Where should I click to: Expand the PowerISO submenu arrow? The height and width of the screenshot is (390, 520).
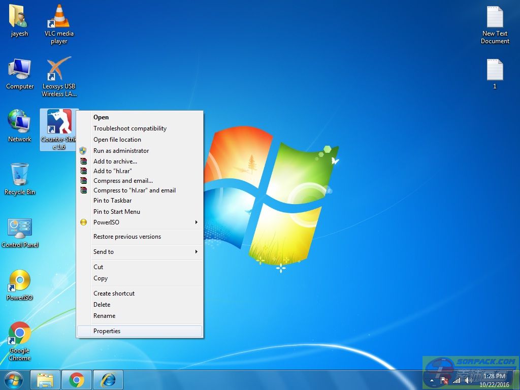[x=197, y=222]
